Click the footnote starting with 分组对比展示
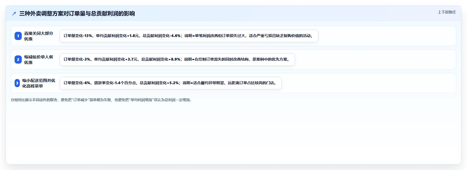Screen dimensions: 467x170 (102, 100)
